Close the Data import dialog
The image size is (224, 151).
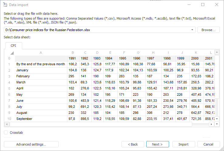[x=217, y=5]
